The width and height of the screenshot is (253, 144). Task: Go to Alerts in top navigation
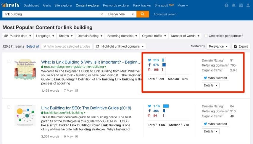tap(47, 6)
